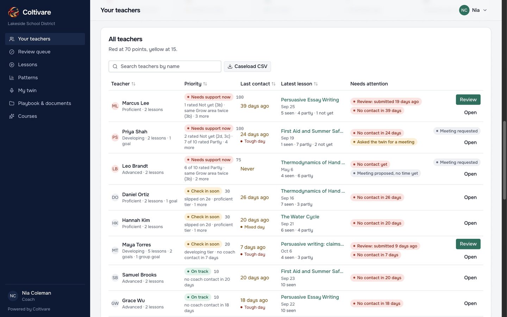The width and height of the screenshot is (507, 317).
Task: Click the Coltivare logo icon
Action: click(x=13, y=12)
